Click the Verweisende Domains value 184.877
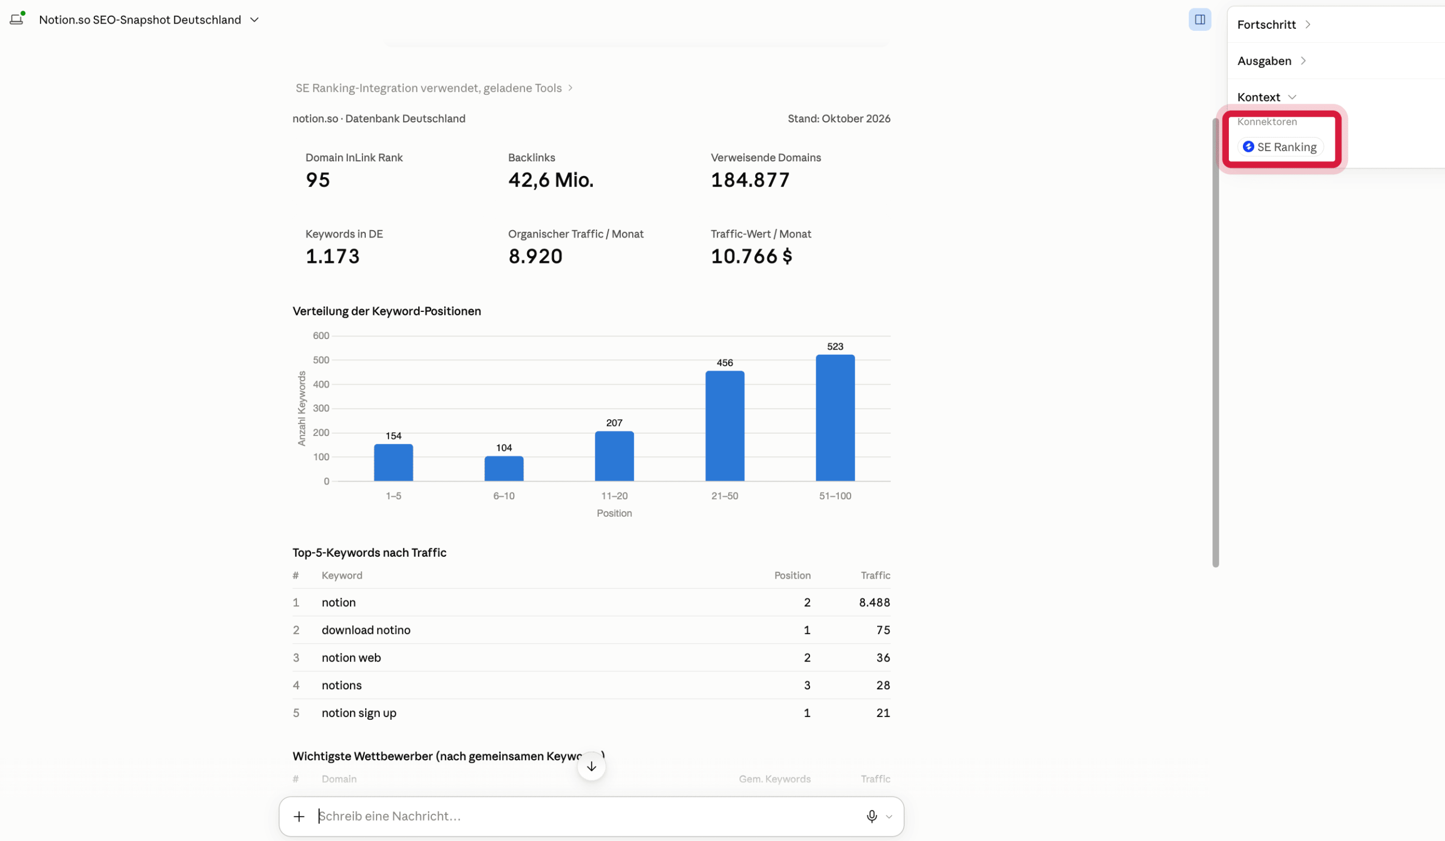1445x841 pixels. 750,180
